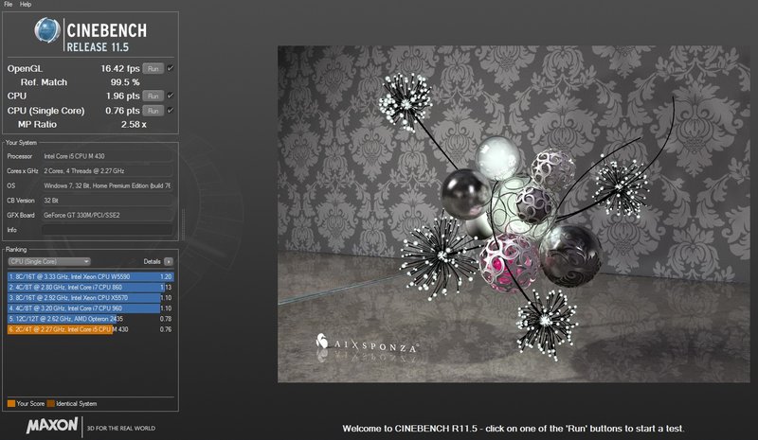Select ranking row 6 Core i5 CPU M 430
Image resolution: width=758 pixels, height=440 pixels.
[90, 329]
